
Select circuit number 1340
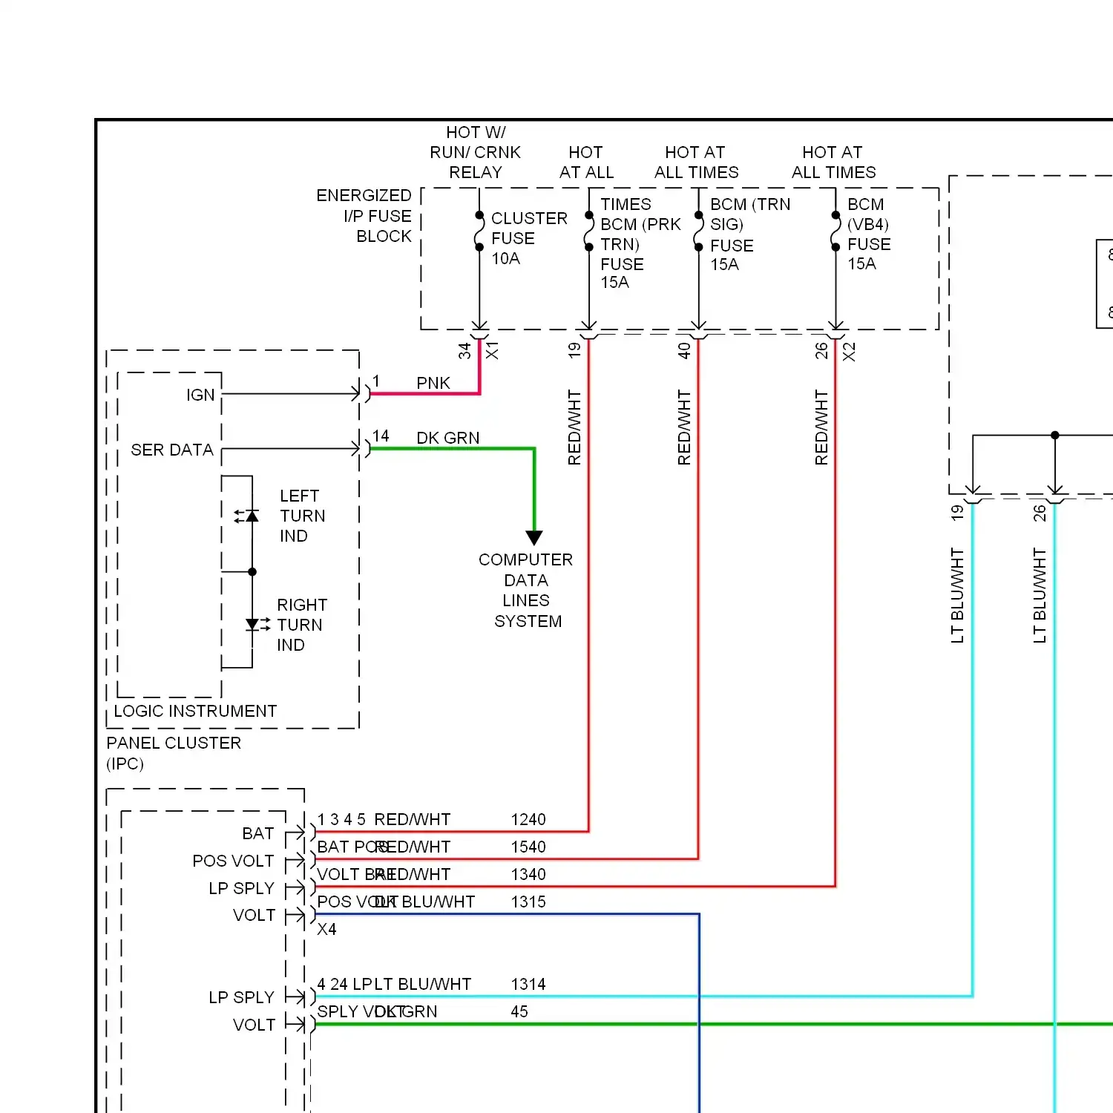pos(528,874)
